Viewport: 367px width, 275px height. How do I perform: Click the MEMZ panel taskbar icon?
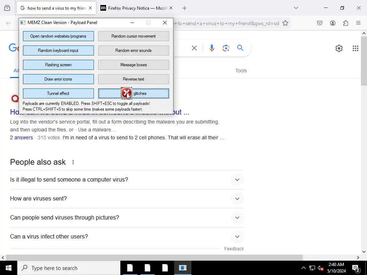pyautogui.click(x=182, y=268)
